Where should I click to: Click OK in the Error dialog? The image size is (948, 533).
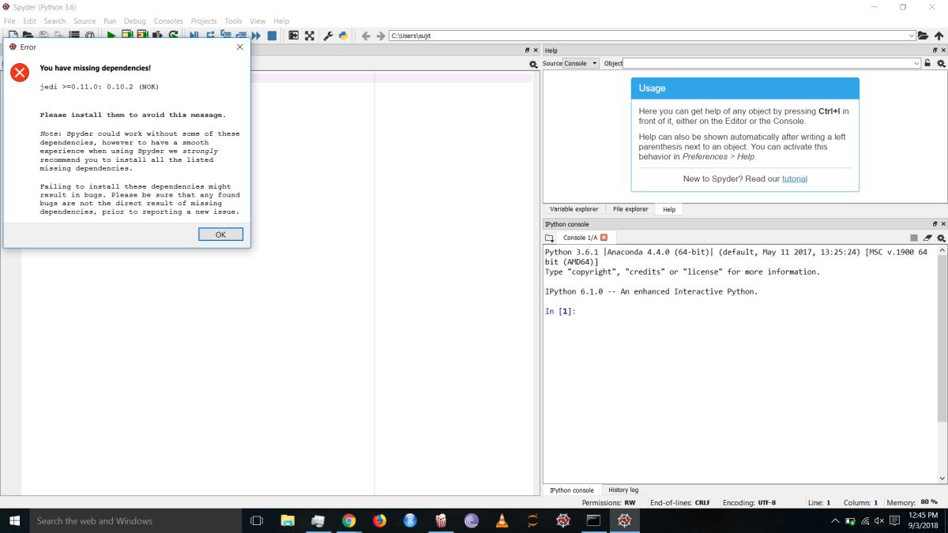[220, 235]
